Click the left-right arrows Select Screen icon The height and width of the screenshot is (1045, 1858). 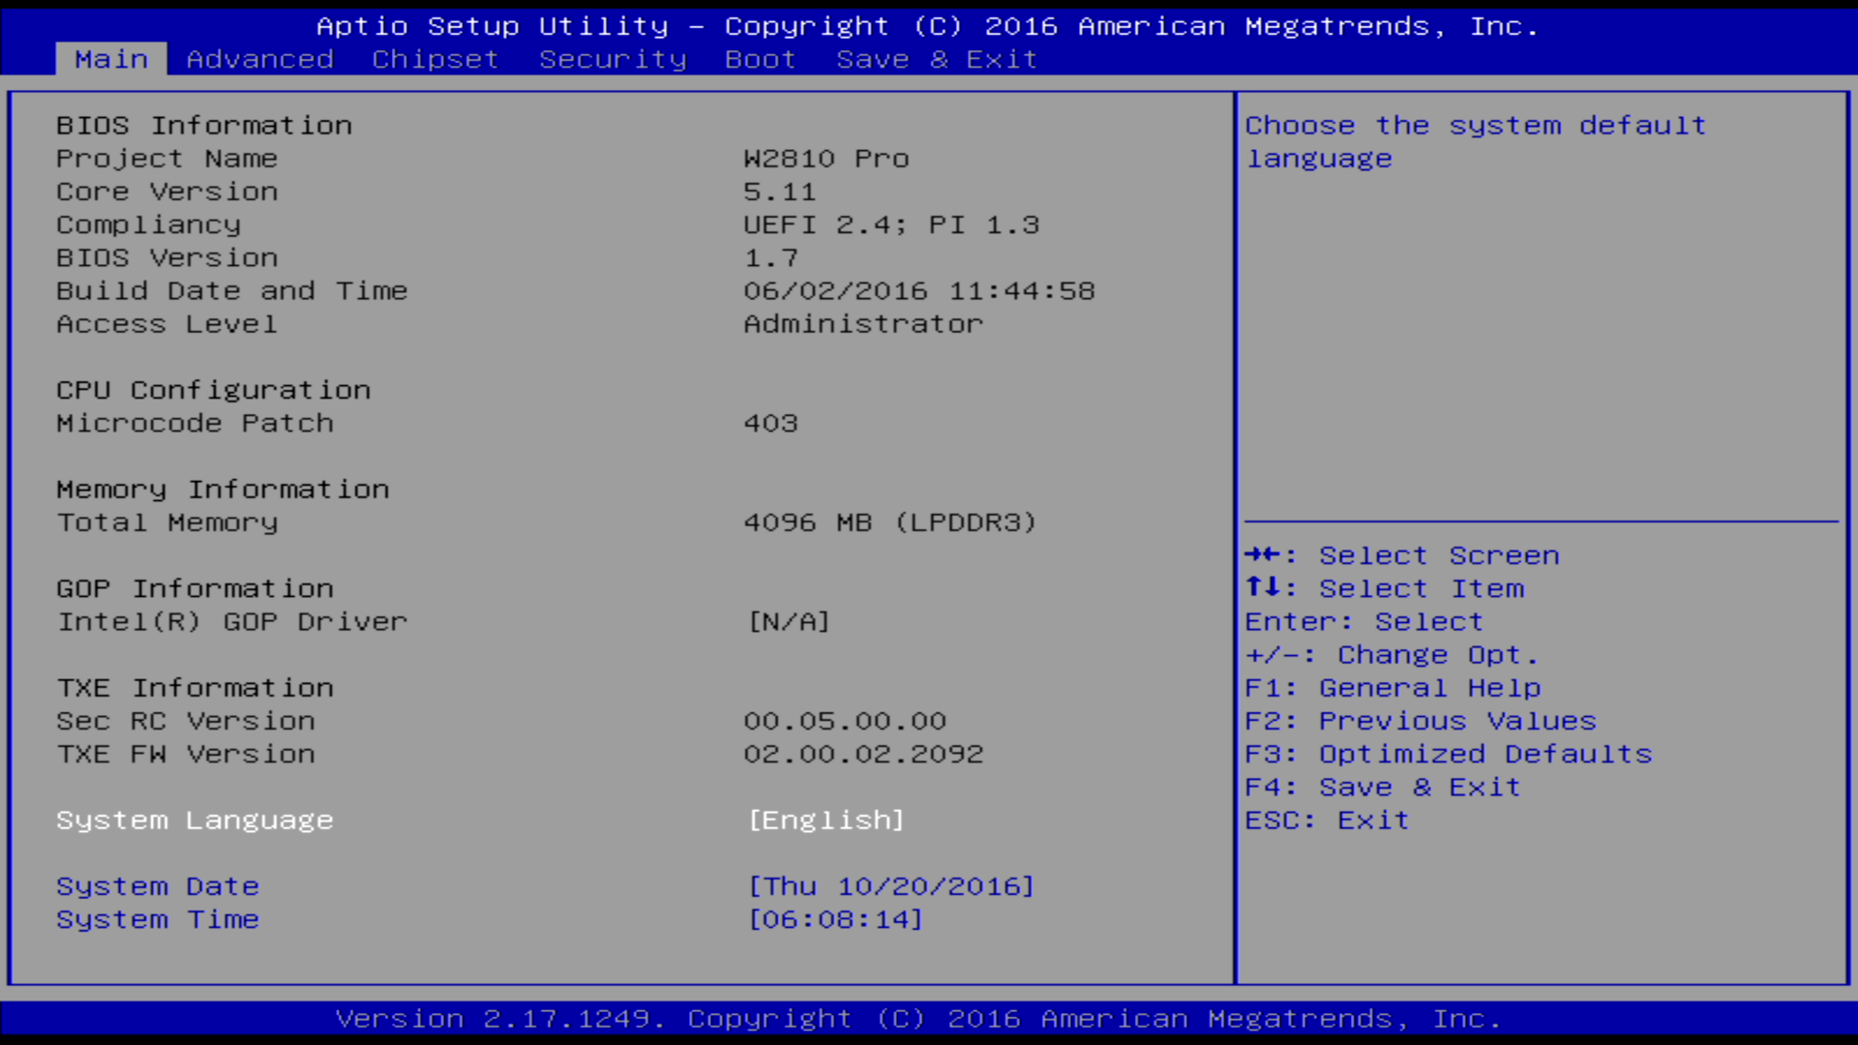tap(1263, 555)
